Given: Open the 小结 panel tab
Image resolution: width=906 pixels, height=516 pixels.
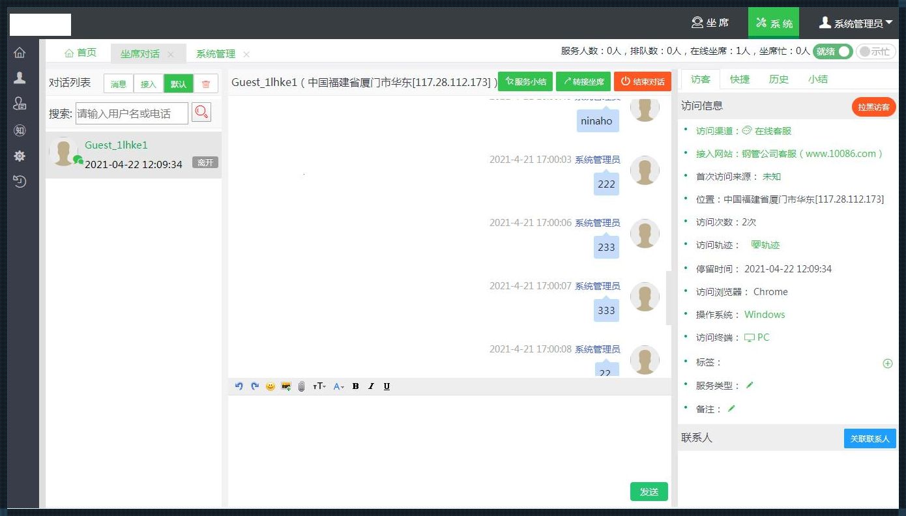Looking at the screenshot, I should [818, 79].
